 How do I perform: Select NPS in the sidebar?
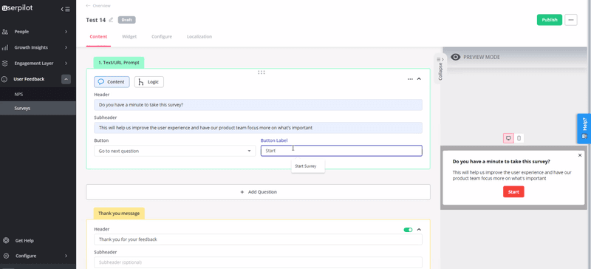(38, 95)
